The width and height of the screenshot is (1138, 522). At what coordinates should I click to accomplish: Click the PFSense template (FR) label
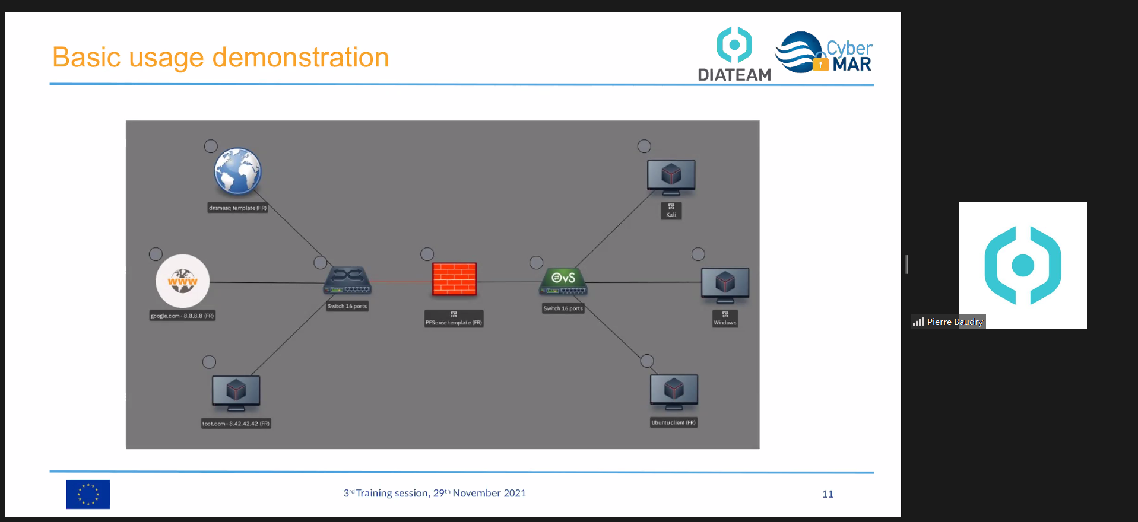[x=454, y=322]
